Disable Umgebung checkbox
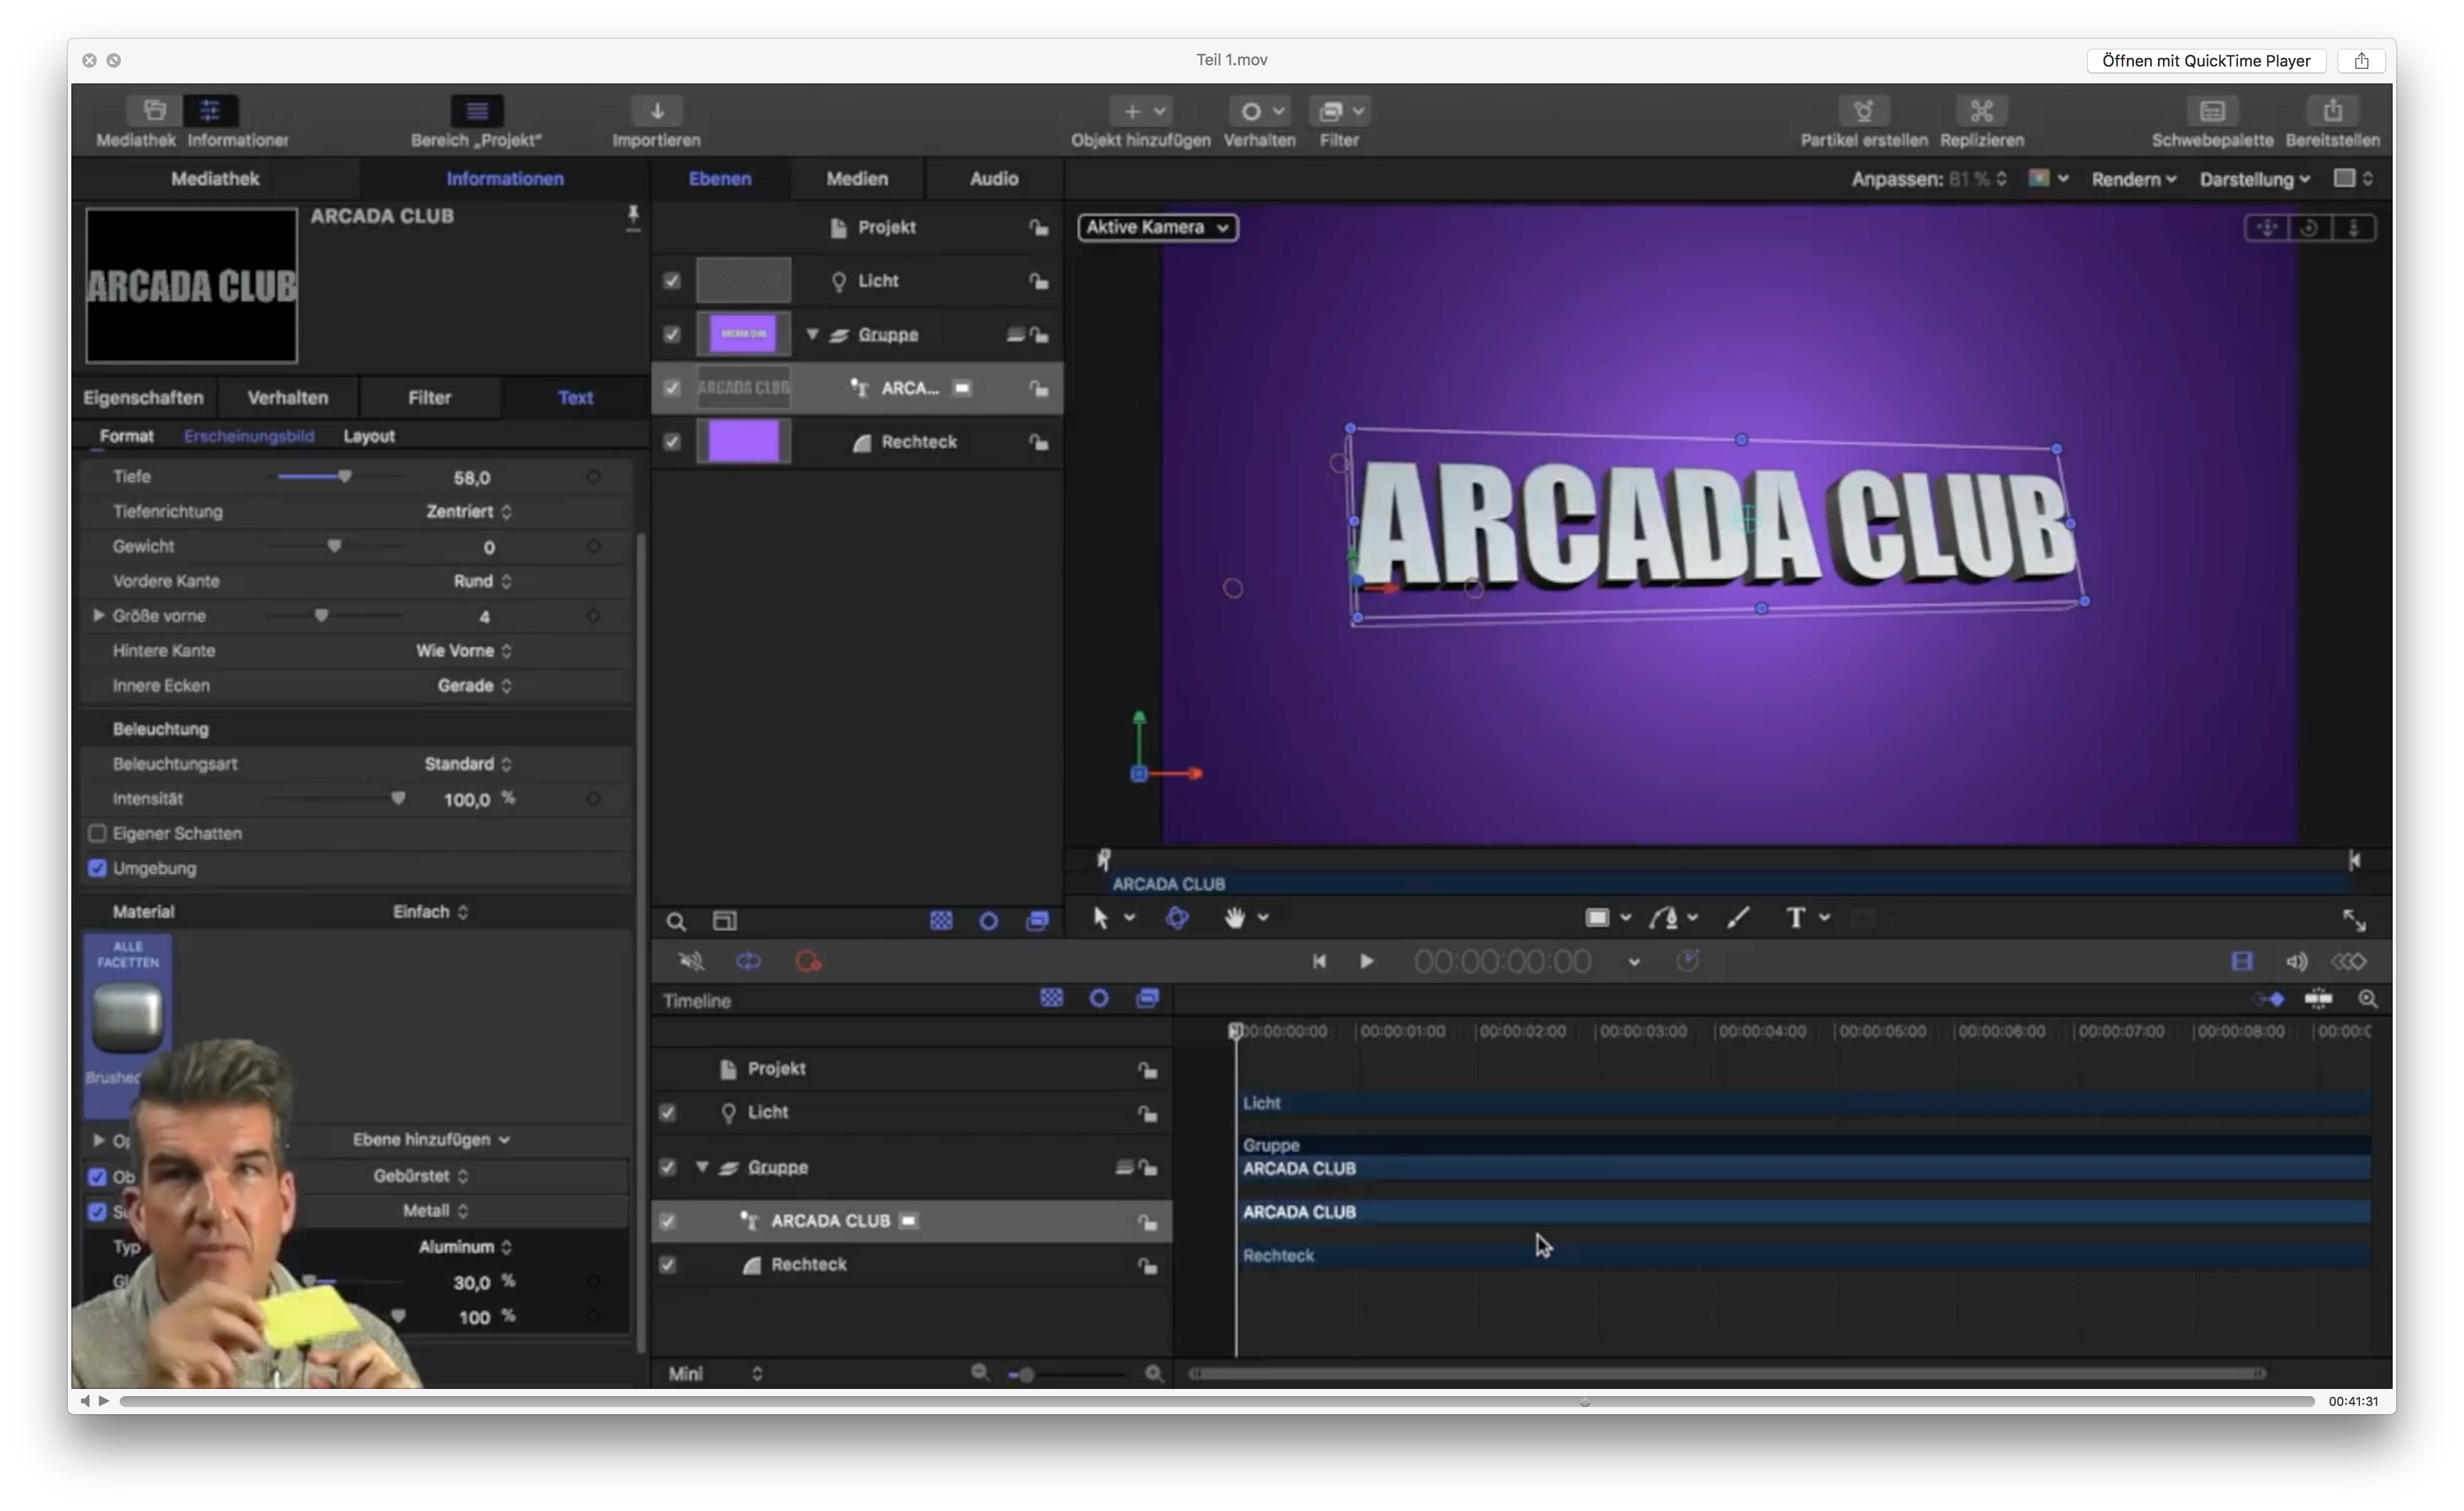This screenshot has width=2464, height=1511. (x=97, y=869)
